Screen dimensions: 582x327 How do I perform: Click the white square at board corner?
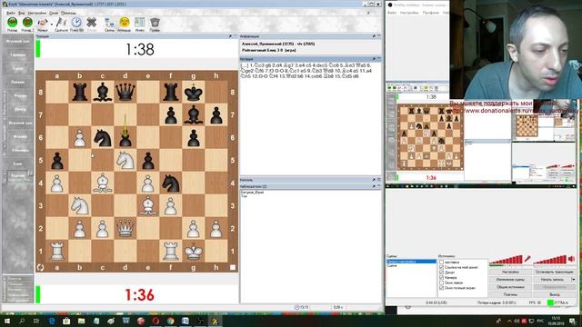[233, 267]
